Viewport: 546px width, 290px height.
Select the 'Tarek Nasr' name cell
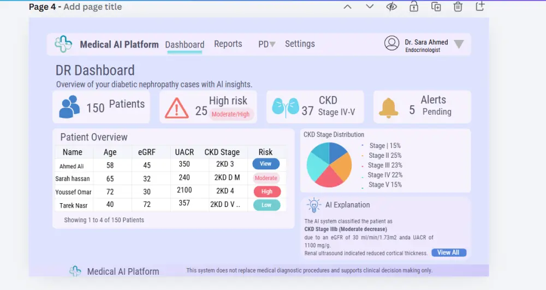pos(74,205)
